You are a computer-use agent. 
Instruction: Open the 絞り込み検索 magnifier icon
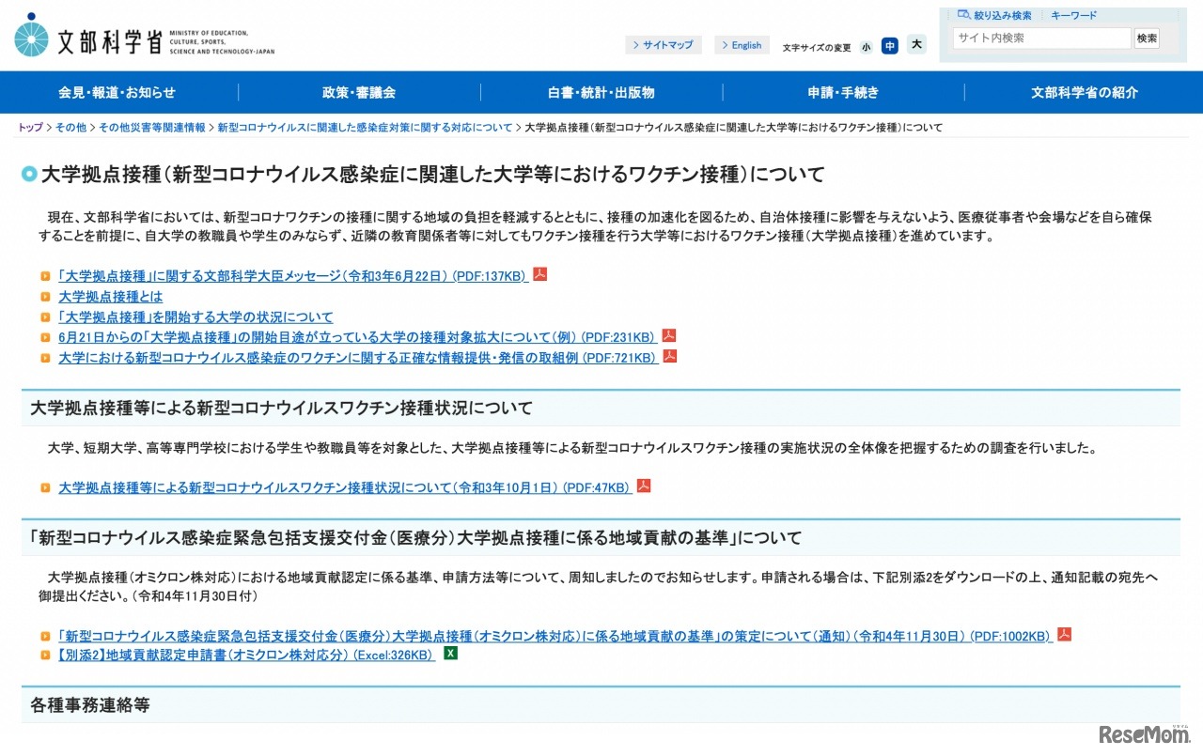(964, 14)
